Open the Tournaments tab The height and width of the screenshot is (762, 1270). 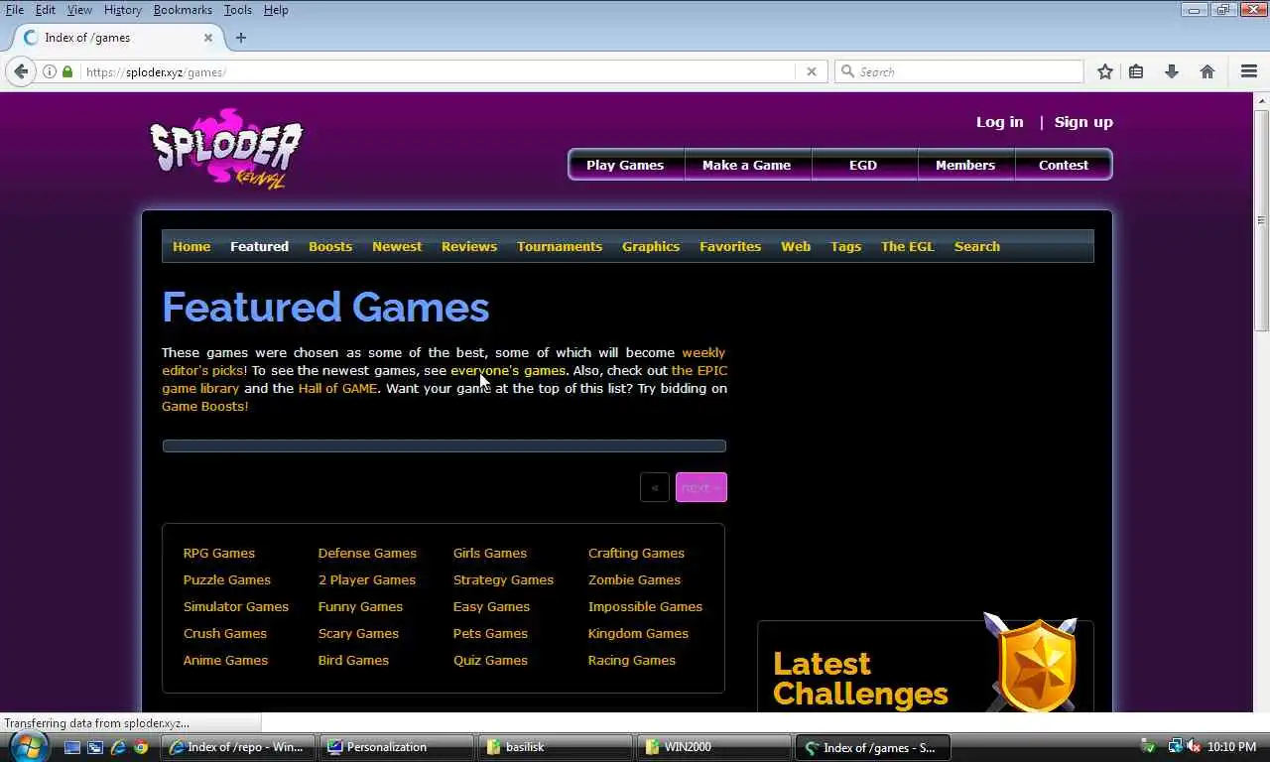pos(560,246)
